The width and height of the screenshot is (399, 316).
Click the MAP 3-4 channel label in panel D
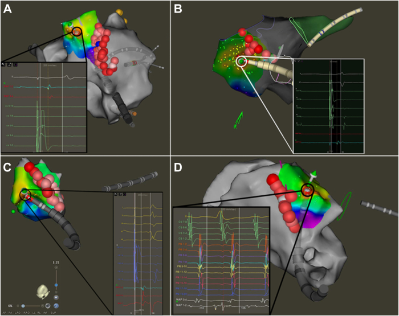(181, 299)
